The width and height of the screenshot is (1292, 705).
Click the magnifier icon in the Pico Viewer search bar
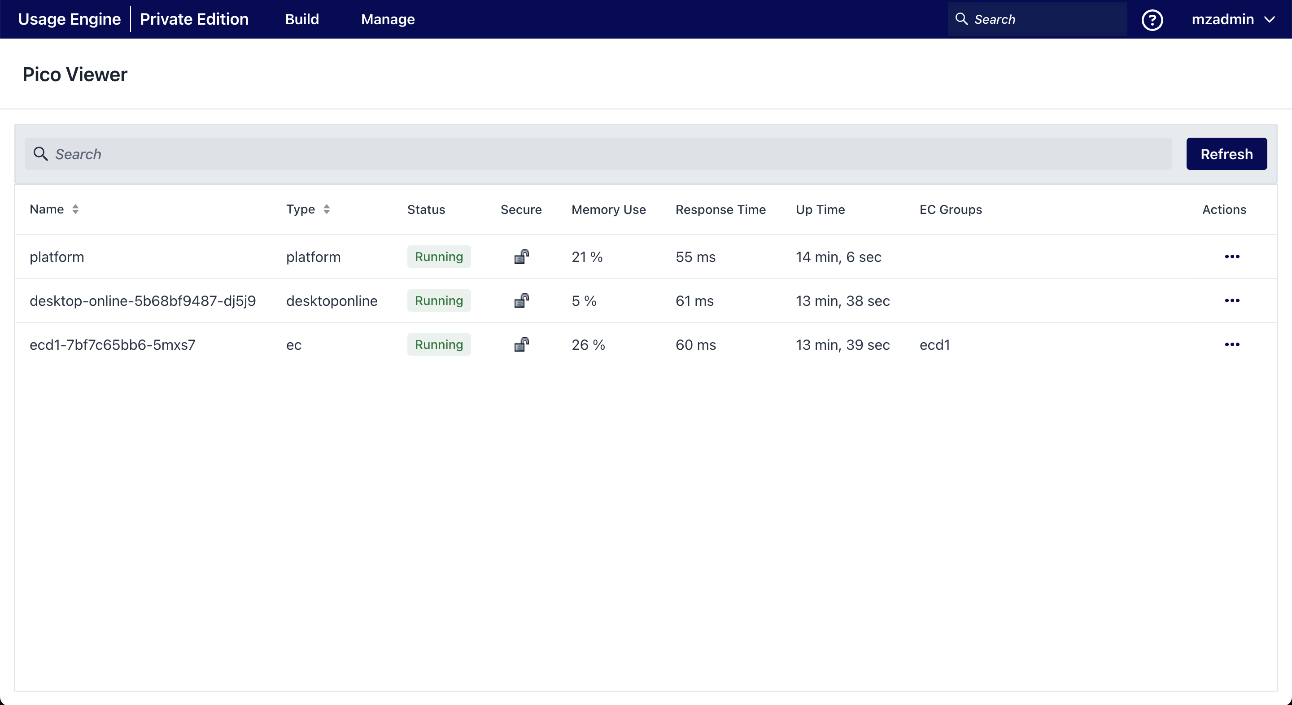pyautogui.click(x=41, y=154)
